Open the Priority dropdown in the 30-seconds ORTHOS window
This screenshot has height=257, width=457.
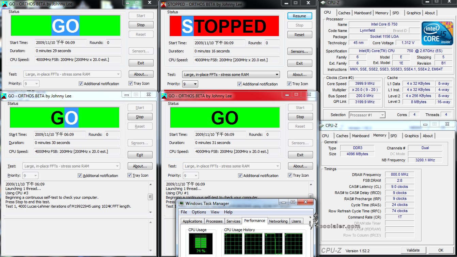[x=30, y=175]
